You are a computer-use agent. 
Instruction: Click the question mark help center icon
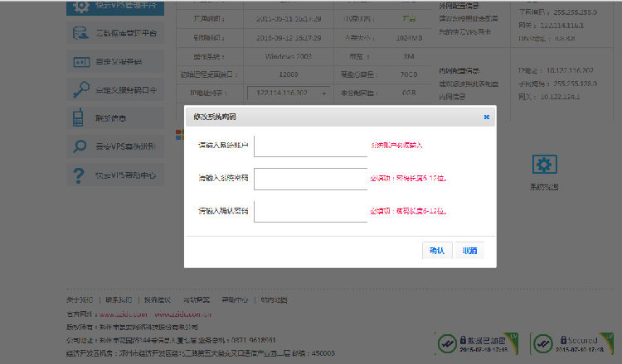80,175
